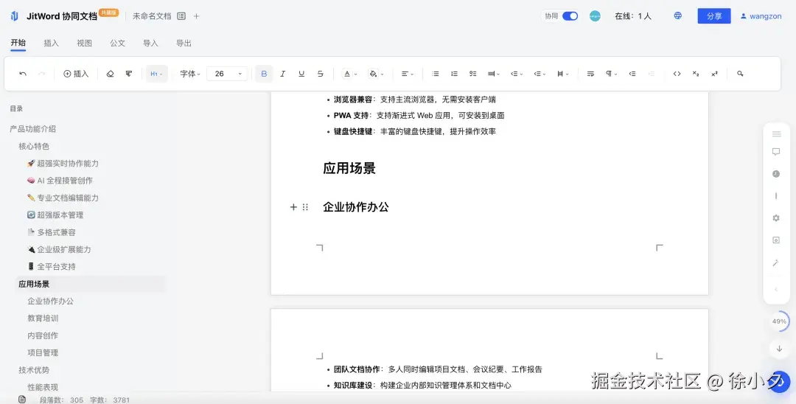This screenshot has height=404, width=796.
Task: Open the outline menu icon in right sidebar
Action: click(776, 134)
